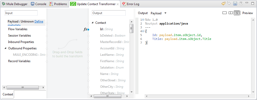
Task: Close the Update Contact Transformer tab
Action: click(118, 4)
